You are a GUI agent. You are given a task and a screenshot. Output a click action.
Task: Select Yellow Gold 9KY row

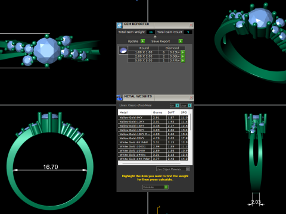tap(153, 118)
